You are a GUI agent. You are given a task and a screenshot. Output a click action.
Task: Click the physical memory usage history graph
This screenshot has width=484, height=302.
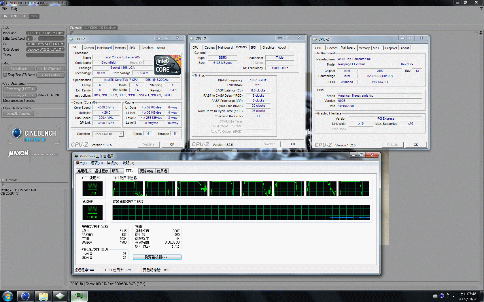tap(241, 213)
